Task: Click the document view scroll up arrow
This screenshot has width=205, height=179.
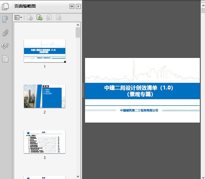Action: 203,5
